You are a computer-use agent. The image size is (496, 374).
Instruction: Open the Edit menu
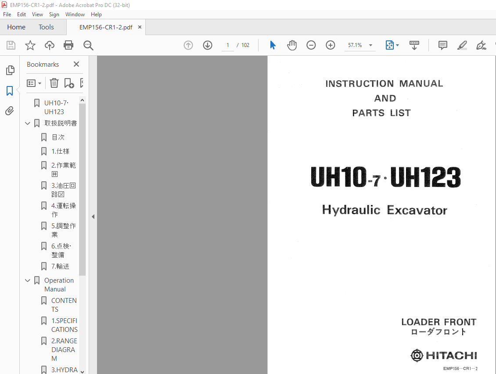click(x=22, y=14)
